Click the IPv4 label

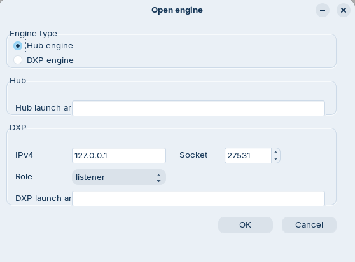[24, 155]
